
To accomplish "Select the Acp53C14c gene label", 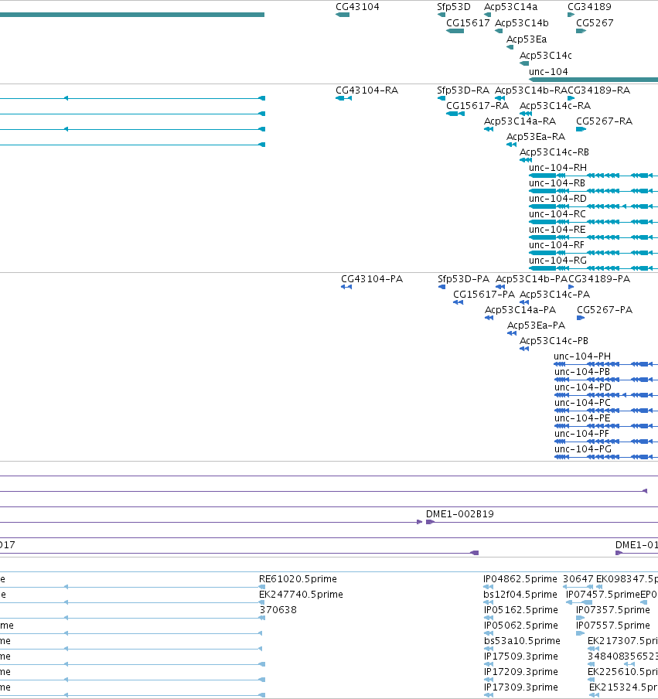I will 546,55.
